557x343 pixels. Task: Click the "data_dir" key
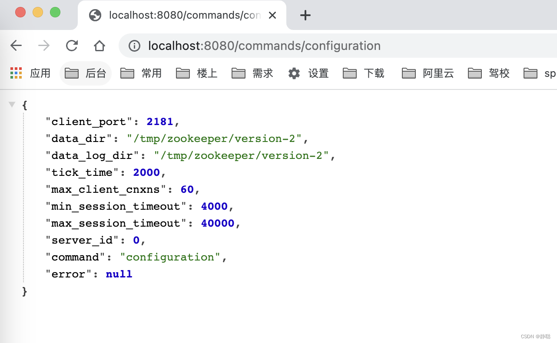click(79, 139)
